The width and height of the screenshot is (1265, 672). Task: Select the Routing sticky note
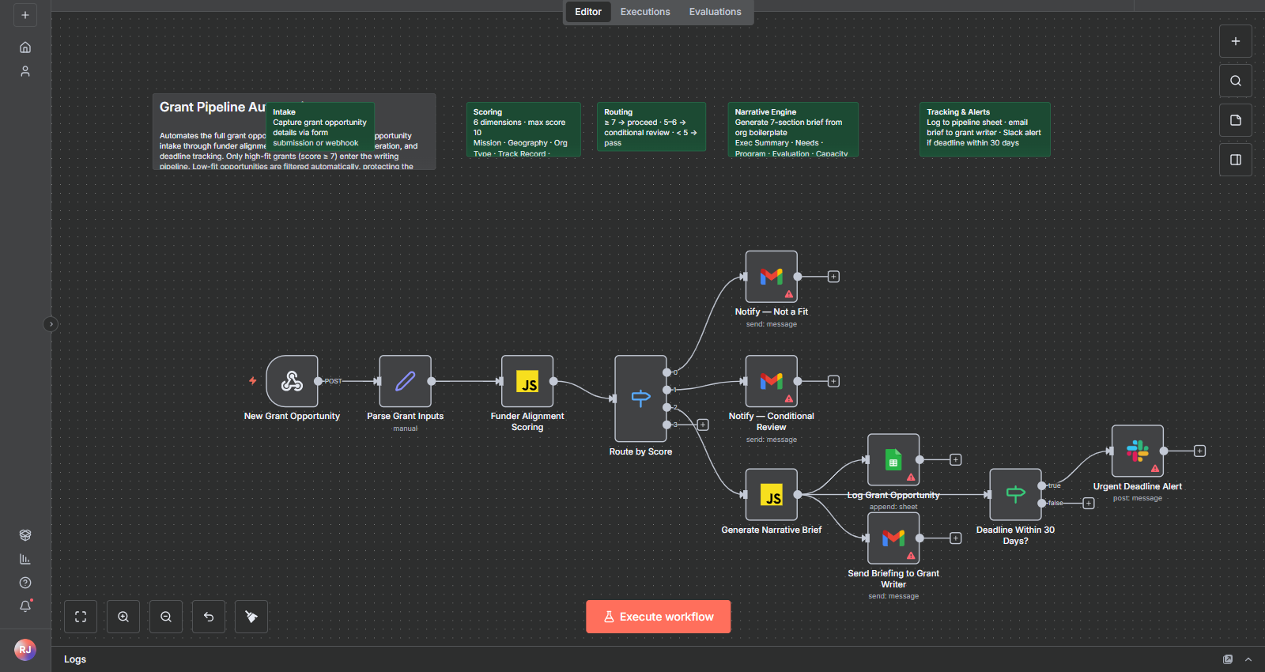tap(651, 127)
